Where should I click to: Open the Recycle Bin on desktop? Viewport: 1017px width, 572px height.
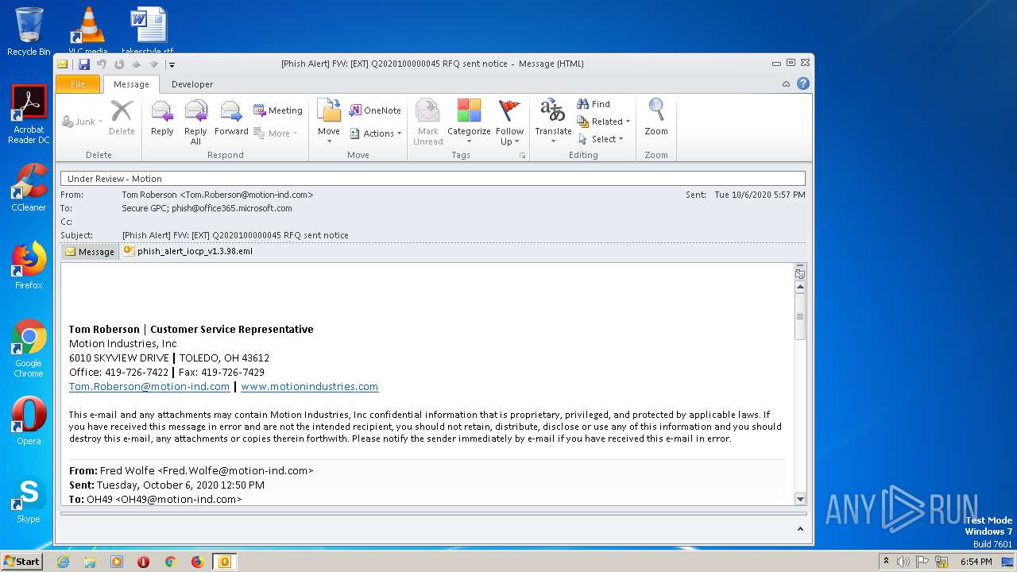point(29,32)
